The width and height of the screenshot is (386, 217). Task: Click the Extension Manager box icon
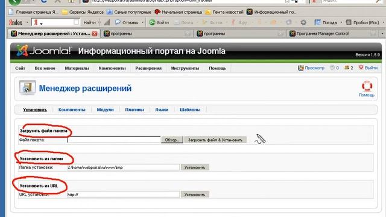point(27,88)
